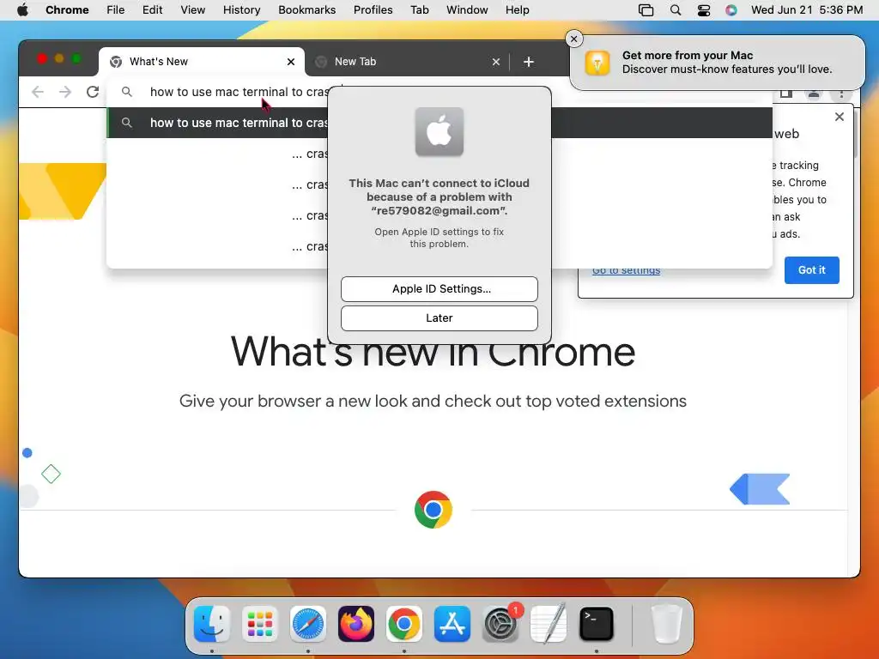Open the File menu

116,10
